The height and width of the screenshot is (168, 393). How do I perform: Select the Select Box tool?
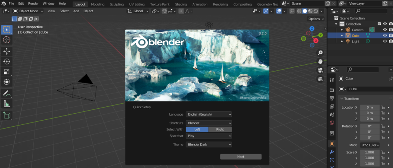pos(7,30)
